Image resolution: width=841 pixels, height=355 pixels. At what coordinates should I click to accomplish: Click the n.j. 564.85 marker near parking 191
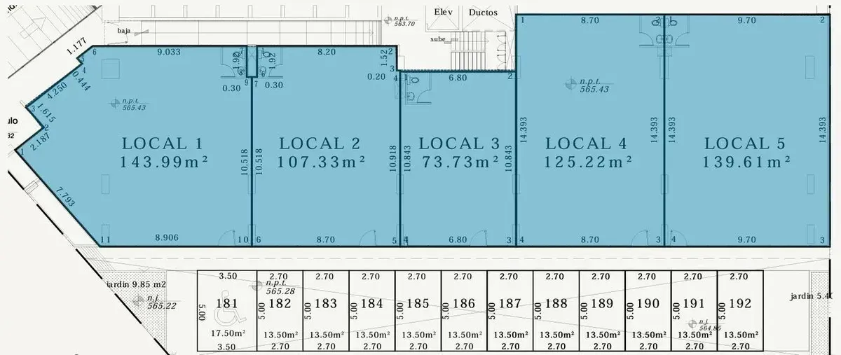click(x=704, y=324)
